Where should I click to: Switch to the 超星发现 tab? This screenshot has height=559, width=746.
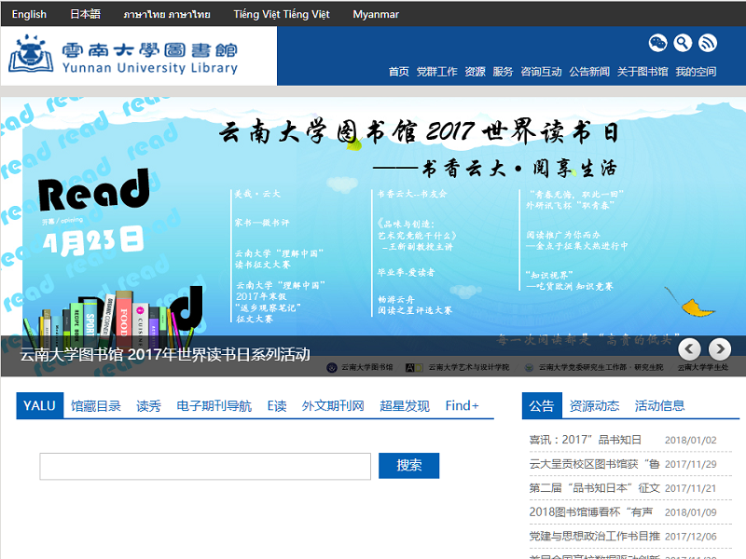(x=405, y=406)
